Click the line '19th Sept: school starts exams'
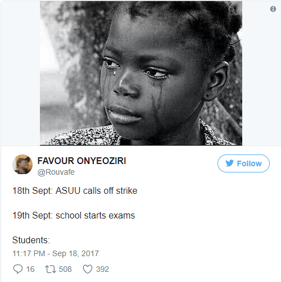281x282 pixels. point(74,215)
